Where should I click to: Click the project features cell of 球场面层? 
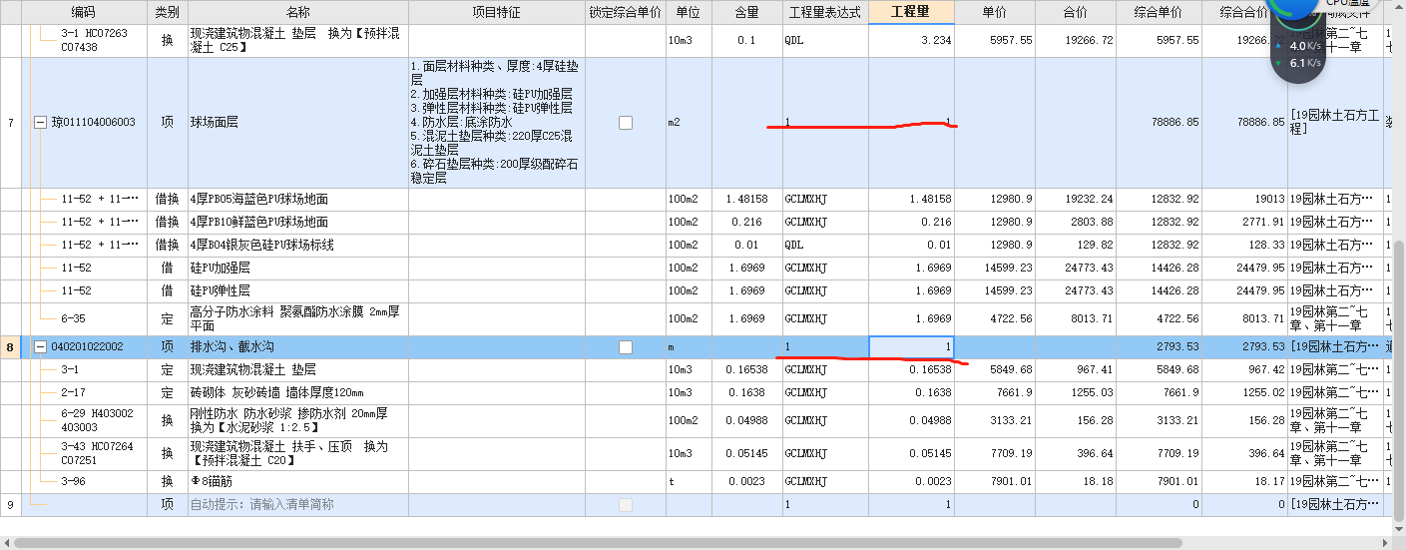[496, 123]
